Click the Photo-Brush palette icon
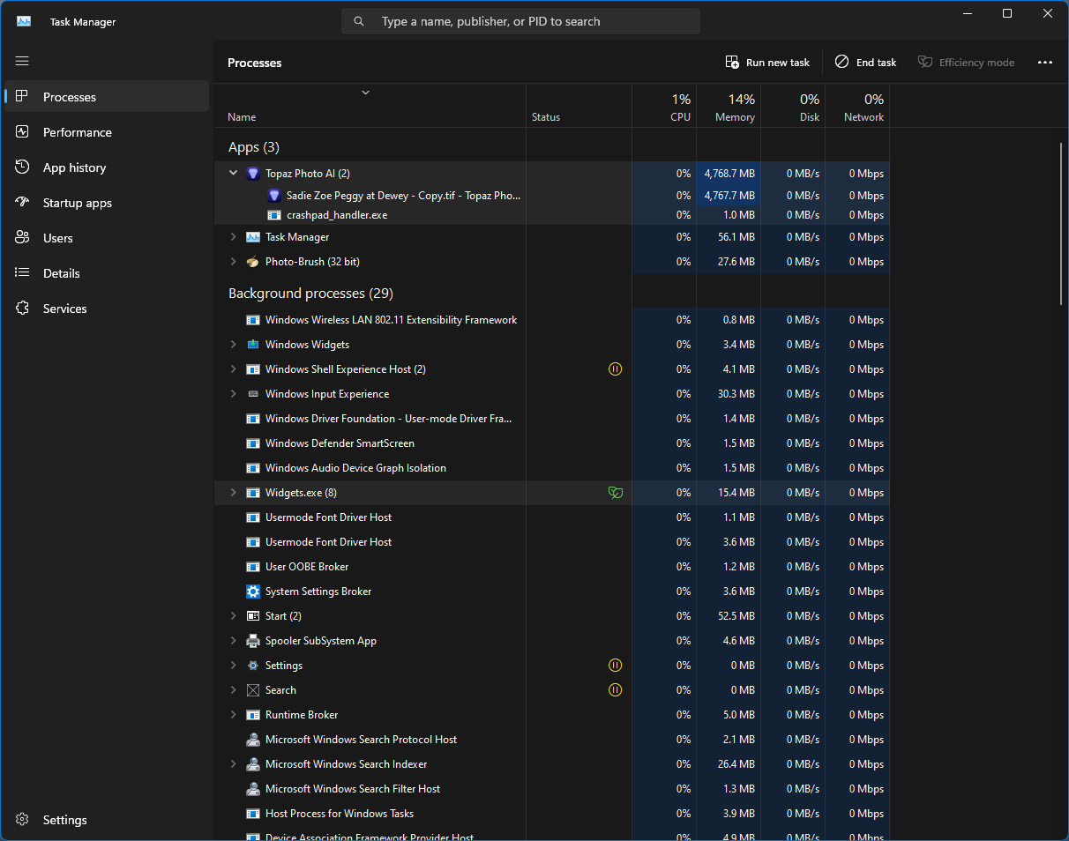 tap(253, 262)
